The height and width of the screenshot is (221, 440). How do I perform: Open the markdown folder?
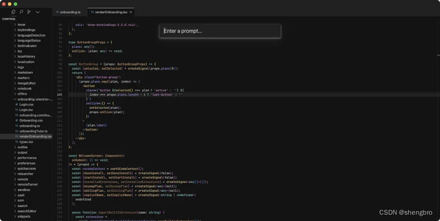[26, 73]
